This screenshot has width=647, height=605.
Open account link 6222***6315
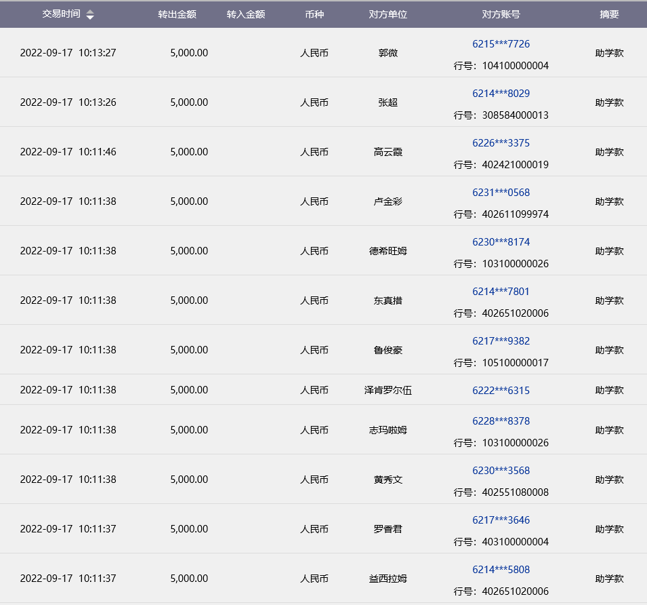tap(501, 391)
